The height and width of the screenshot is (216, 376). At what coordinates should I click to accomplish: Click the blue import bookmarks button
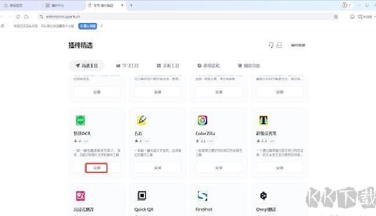point(88,26)
